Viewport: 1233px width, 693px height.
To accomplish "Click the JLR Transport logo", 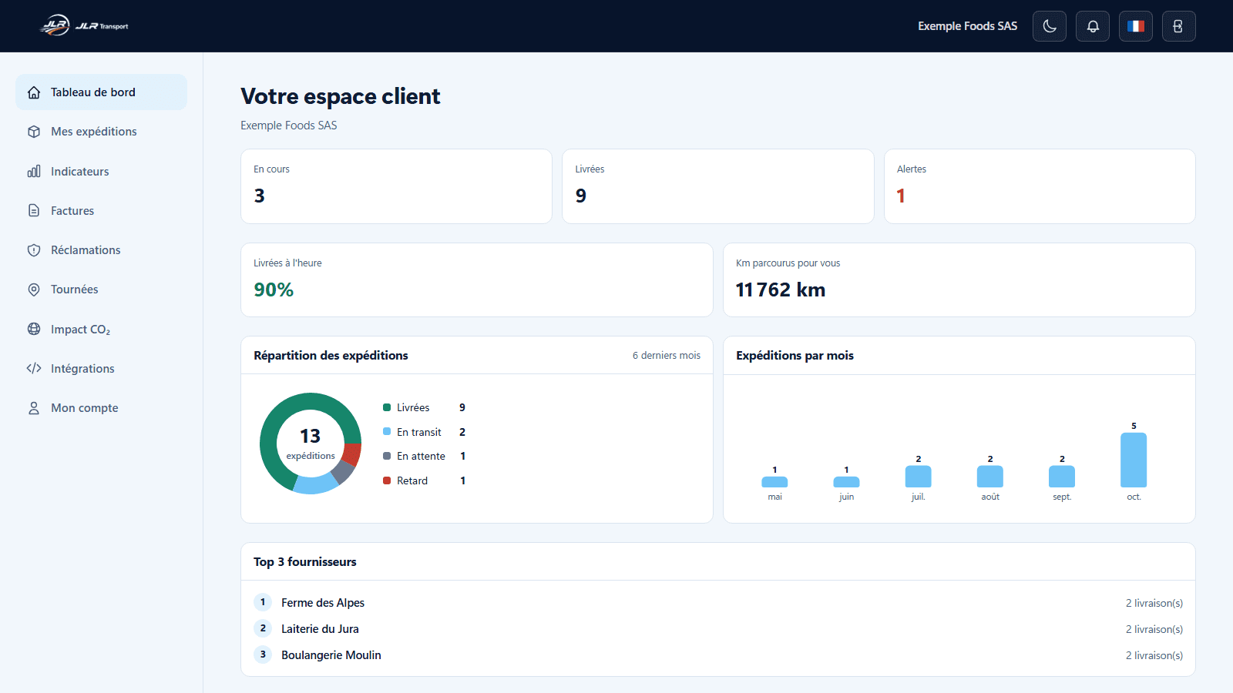I will (x=84, y=26).
